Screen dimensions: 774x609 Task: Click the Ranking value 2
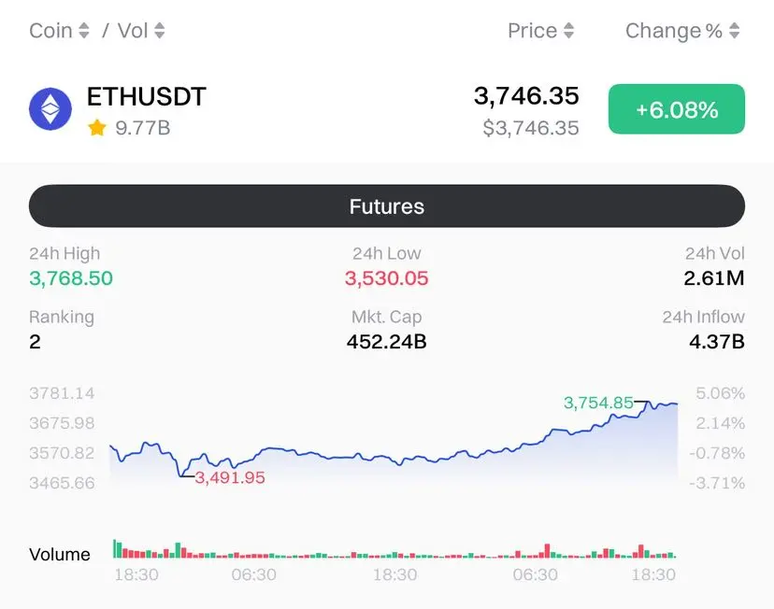click(35, 341)
